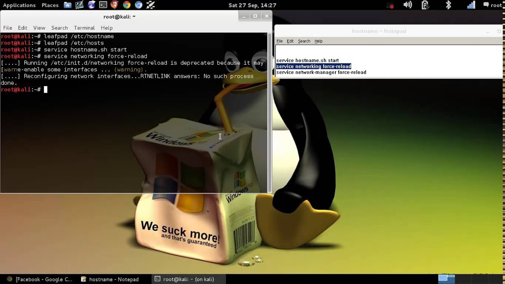Click the 'done.' output line in terminal
The height and width of the screenshot is (284, 505).
coord(9,83)
